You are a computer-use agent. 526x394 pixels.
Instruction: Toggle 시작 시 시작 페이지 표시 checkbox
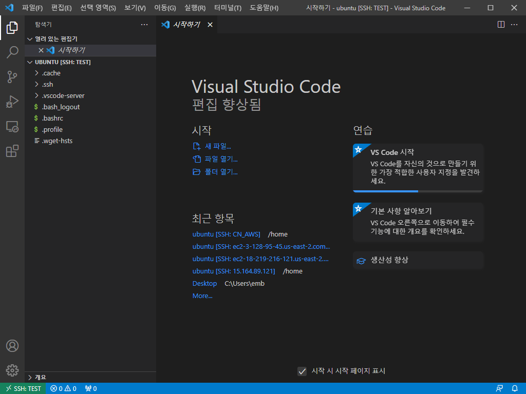pos(302,371)
